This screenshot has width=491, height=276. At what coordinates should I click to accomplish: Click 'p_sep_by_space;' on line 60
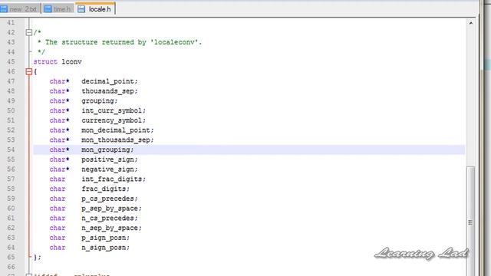[x=112, y=209]
